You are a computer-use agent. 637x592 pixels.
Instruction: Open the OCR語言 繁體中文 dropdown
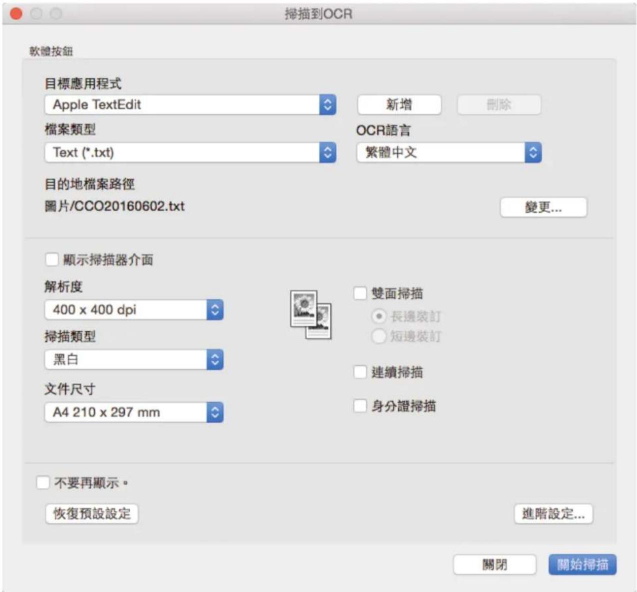(449, 152)
